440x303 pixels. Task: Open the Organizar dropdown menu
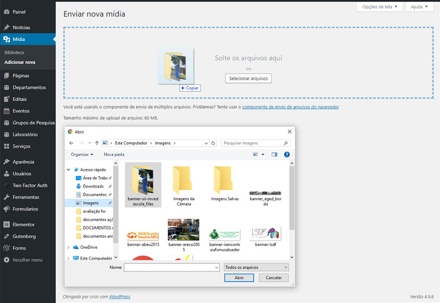pos(82,154)
